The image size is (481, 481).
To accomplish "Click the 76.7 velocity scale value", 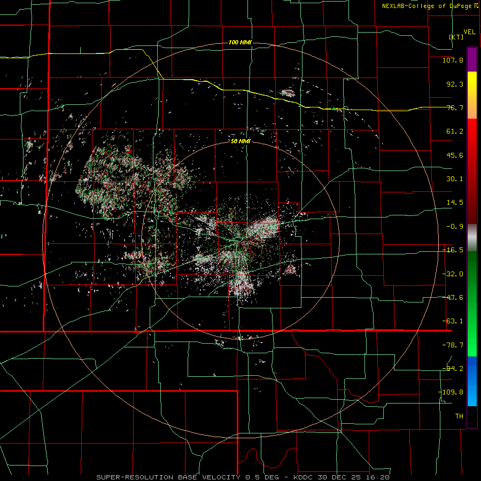I will point(455,107).
